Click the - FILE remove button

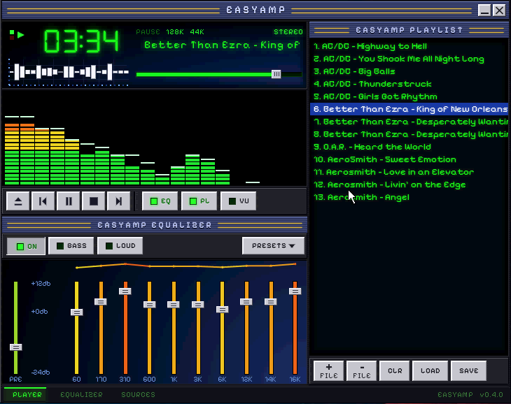coord(362,371)
